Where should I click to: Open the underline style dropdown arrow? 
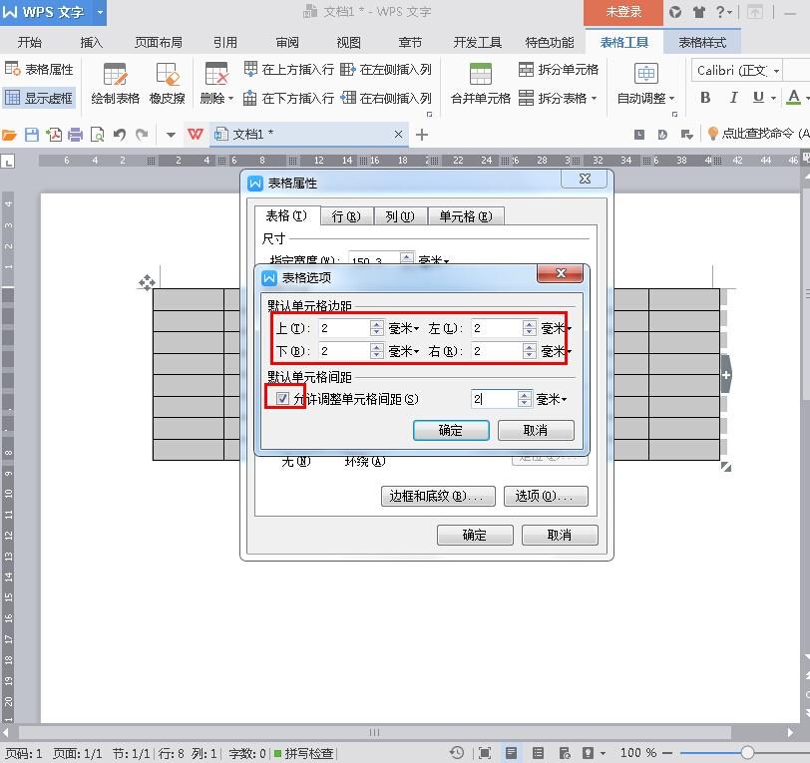(x=773, y=98)
